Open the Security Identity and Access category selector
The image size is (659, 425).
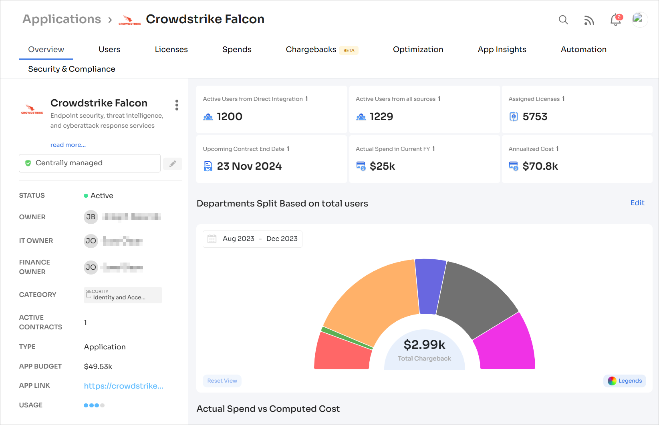[x=123, y=295]
